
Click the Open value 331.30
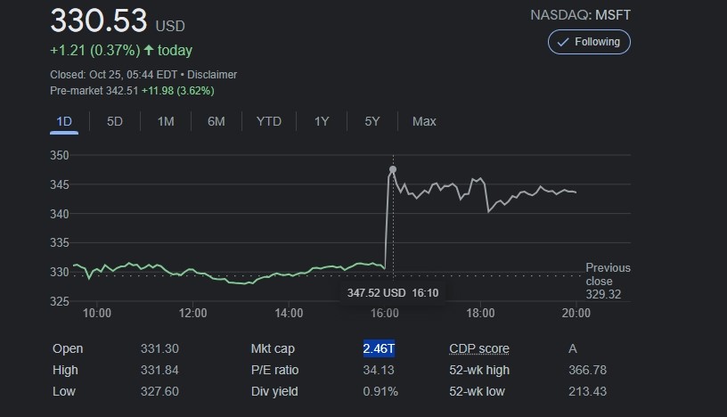click(159, 348)
